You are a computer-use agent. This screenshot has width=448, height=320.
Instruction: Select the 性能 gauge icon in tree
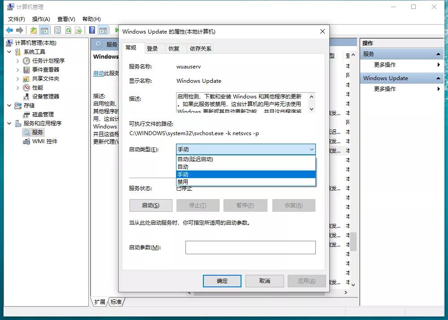[x=26, y=87]
